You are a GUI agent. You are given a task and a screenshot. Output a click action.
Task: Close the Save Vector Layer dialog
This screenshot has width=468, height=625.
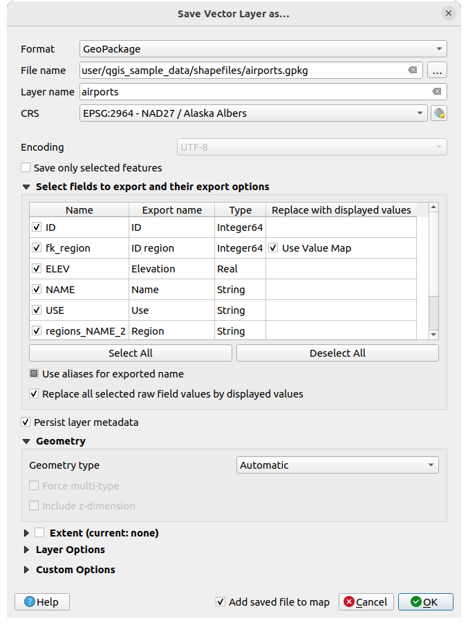[x=449, y=13]
